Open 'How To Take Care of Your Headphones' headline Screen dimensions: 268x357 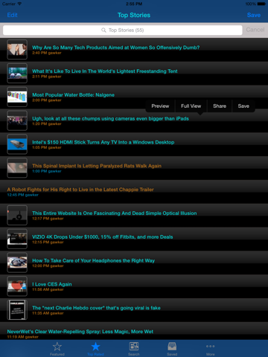pyautogui.click(x=94, y=260)
